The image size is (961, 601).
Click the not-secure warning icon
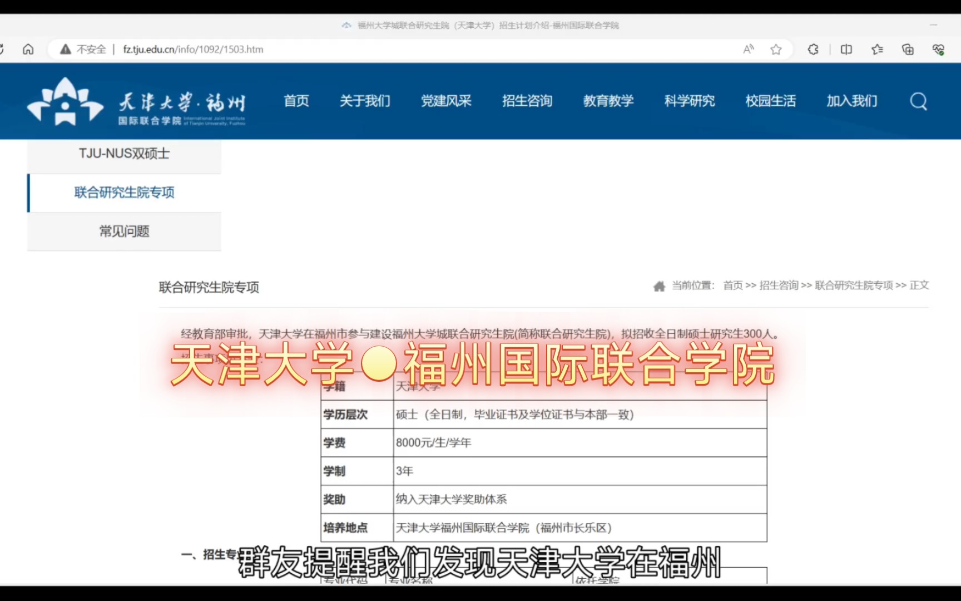(x=66, y=50)
